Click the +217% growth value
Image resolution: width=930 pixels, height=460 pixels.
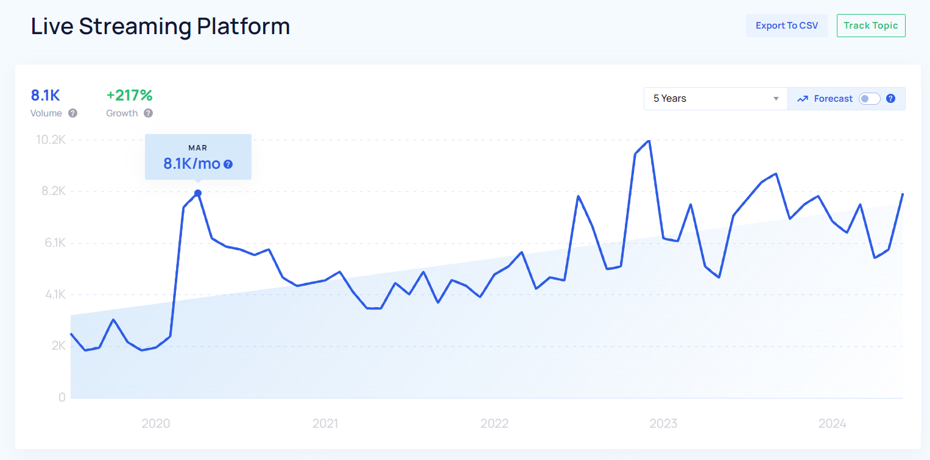pos(129,96)
